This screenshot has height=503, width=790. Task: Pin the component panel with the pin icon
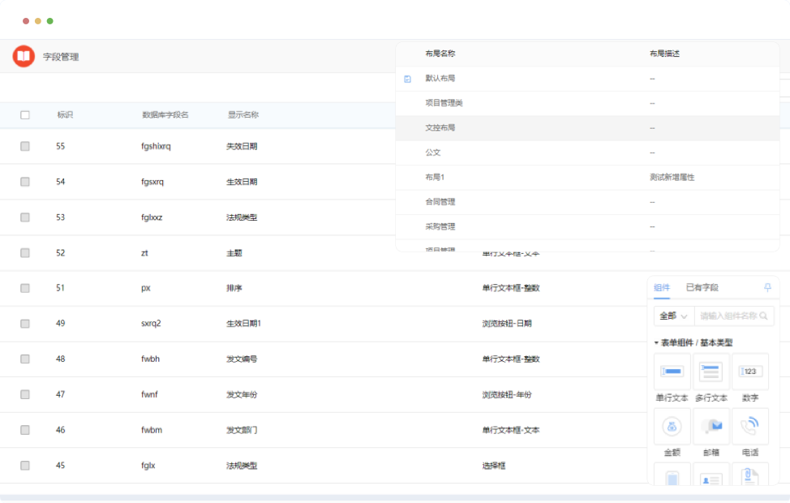(x=767, y=288)
